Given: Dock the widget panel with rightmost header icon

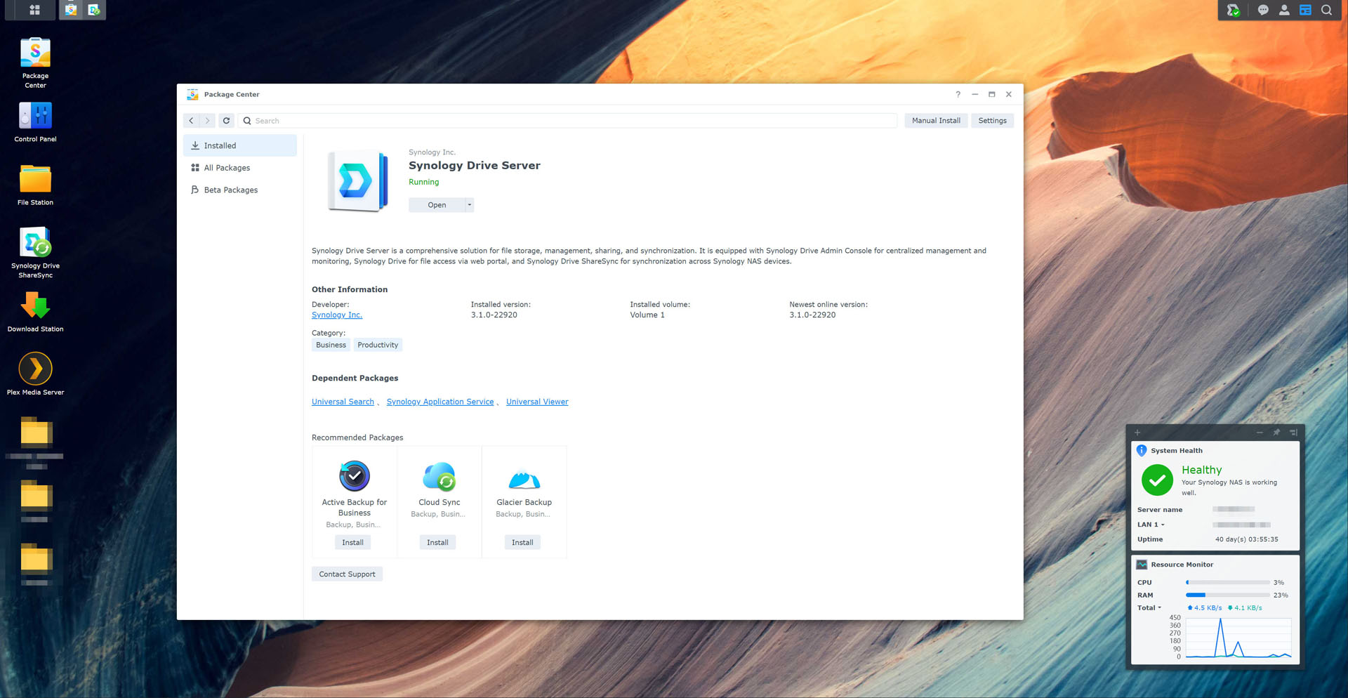Looking at the screenshot, I should pyautogui.click(x=1293, y=433).
